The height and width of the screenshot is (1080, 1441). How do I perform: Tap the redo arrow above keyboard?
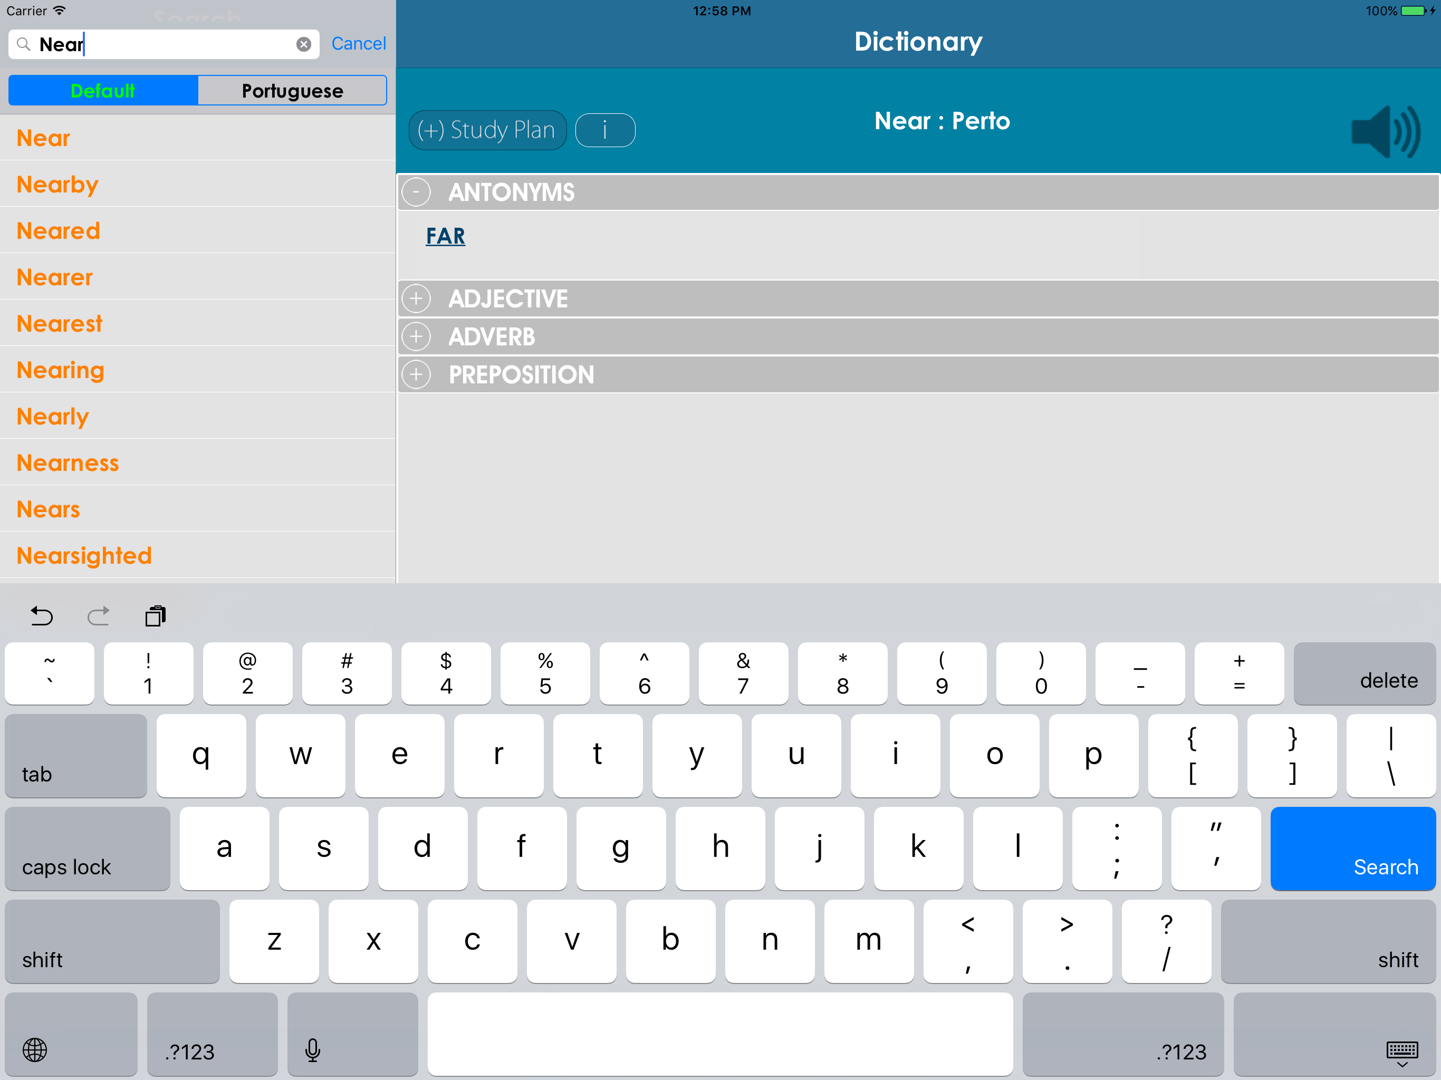pyautogui.click(x=98, y=615)
